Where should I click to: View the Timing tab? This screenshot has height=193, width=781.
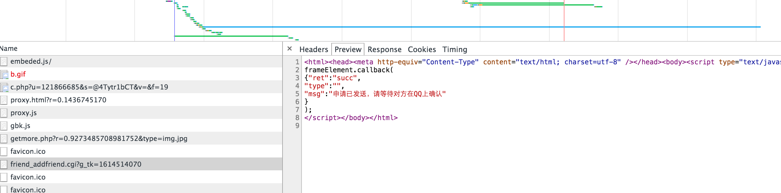pos(455,49)
